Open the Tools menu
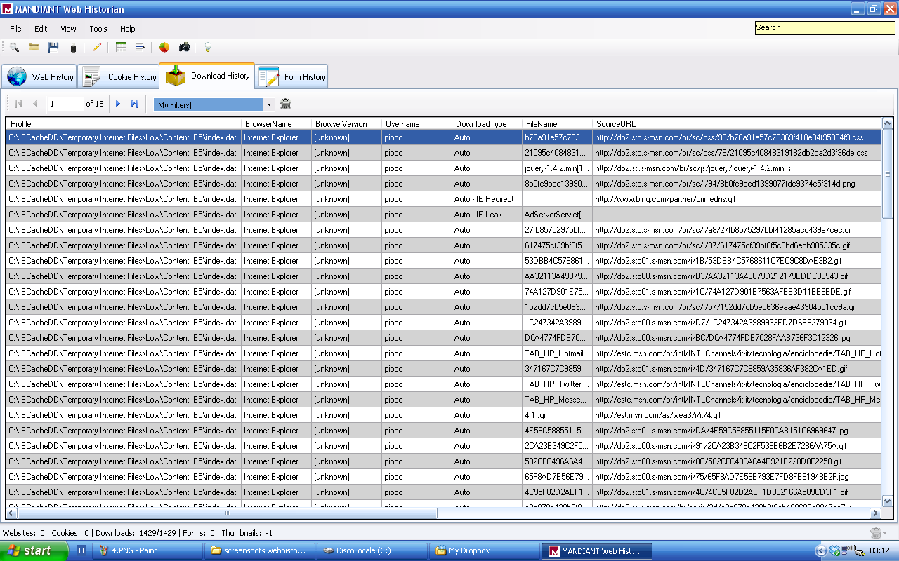Viewport: 899px width, 561px height. tap(98, 29)
